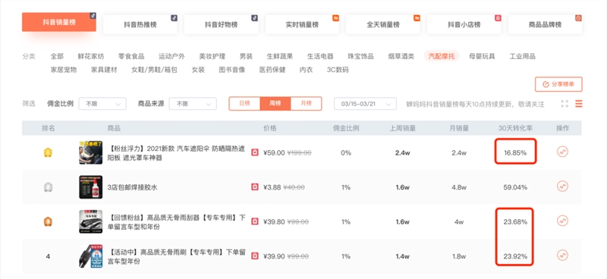
Task: Select 汽配摩托 category
Action: point(442,57)
